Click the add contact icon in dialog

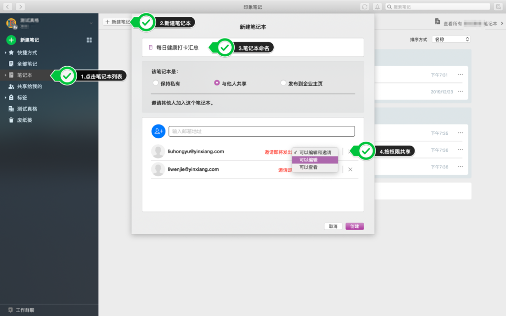[x=158, y=131]
